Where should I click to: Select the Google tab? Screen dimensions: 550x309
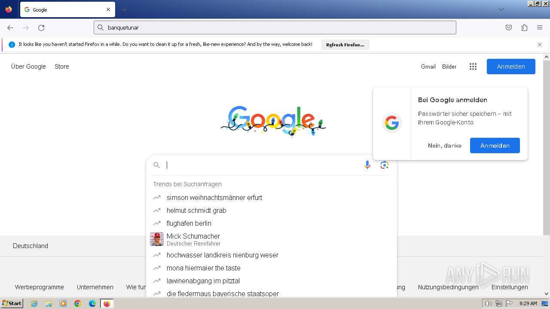[x=67, y=9]
